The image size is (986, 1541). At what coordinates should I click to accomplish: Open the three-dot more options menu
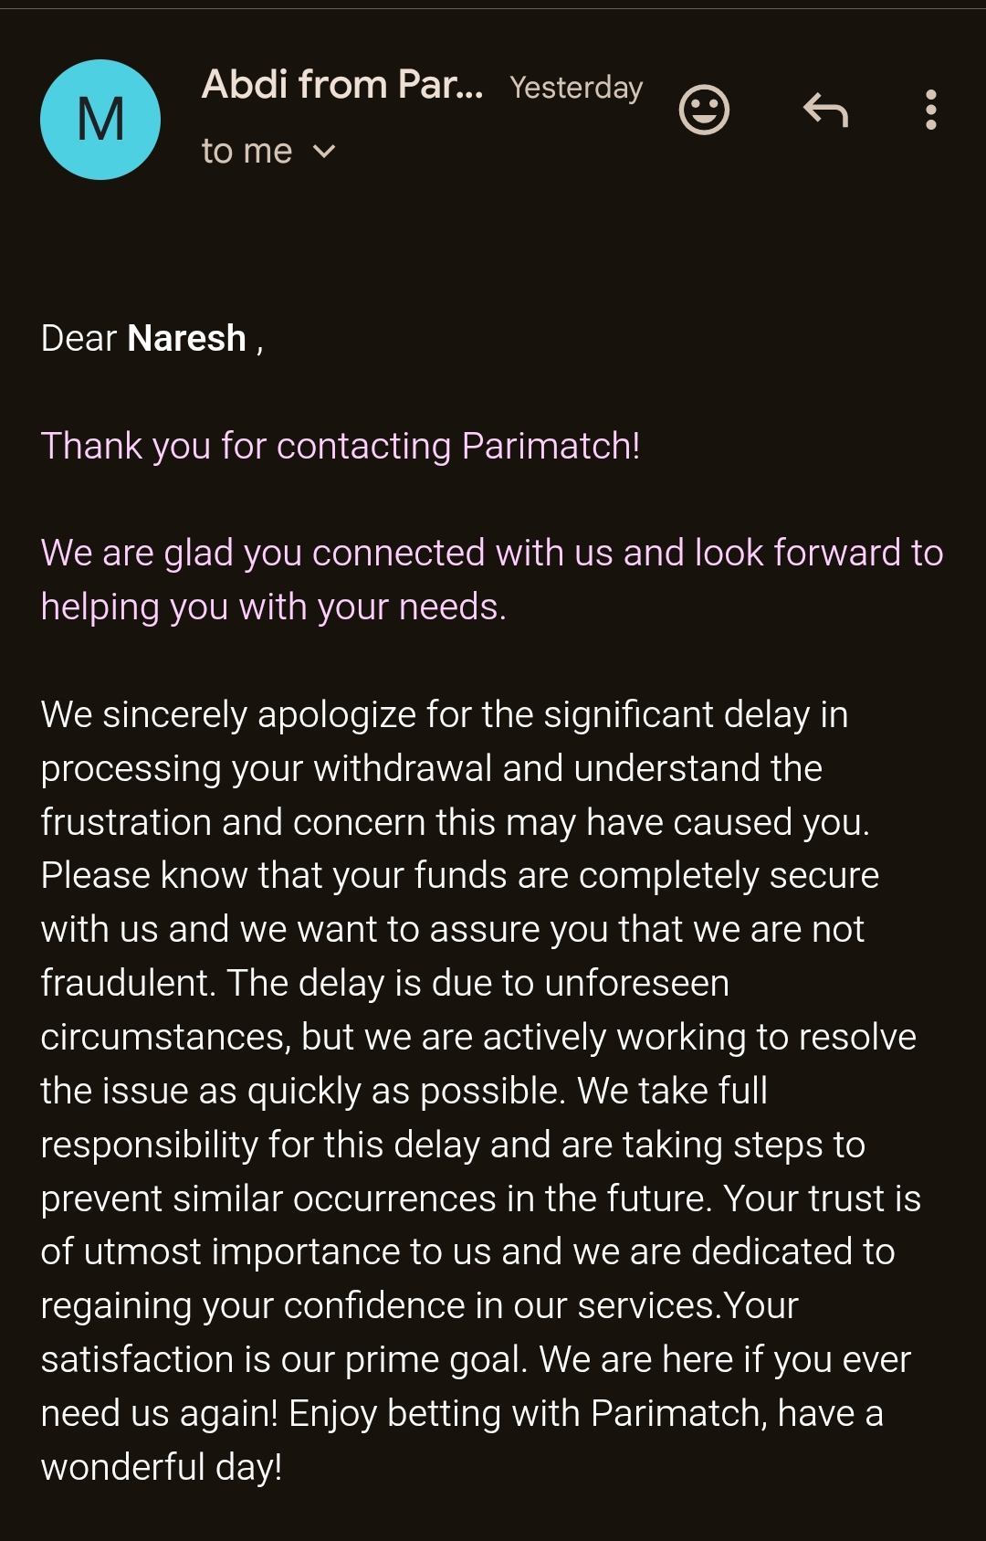click(930, 111)
